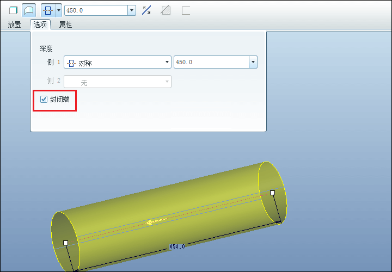
Task: Open depth type dropdown arrow in toolbar
Action: tap(58, 10)
